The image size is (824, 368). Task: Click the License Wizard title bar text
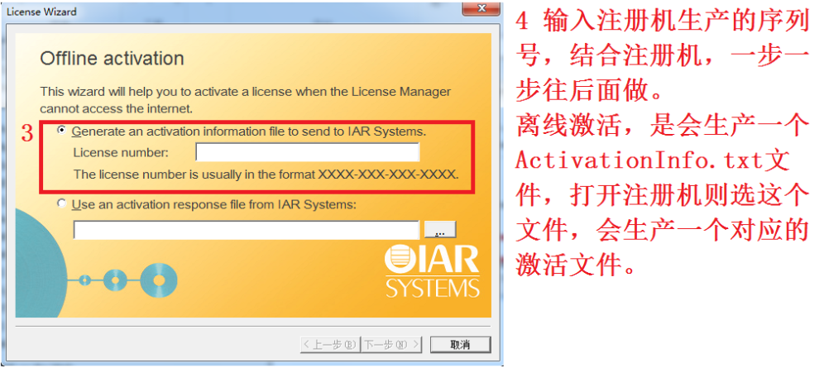coord(41,11)
